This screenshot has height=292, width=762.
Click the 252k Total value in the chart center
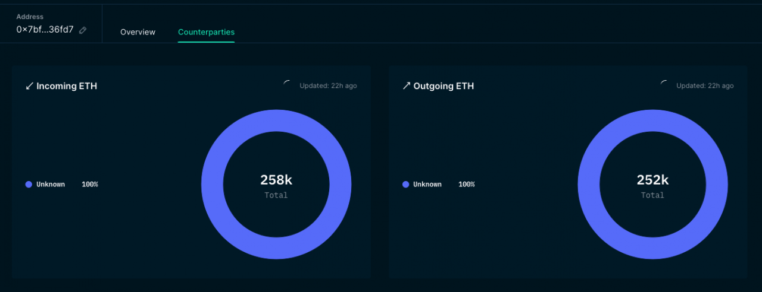pyautogui.click(x=652, y=180)
